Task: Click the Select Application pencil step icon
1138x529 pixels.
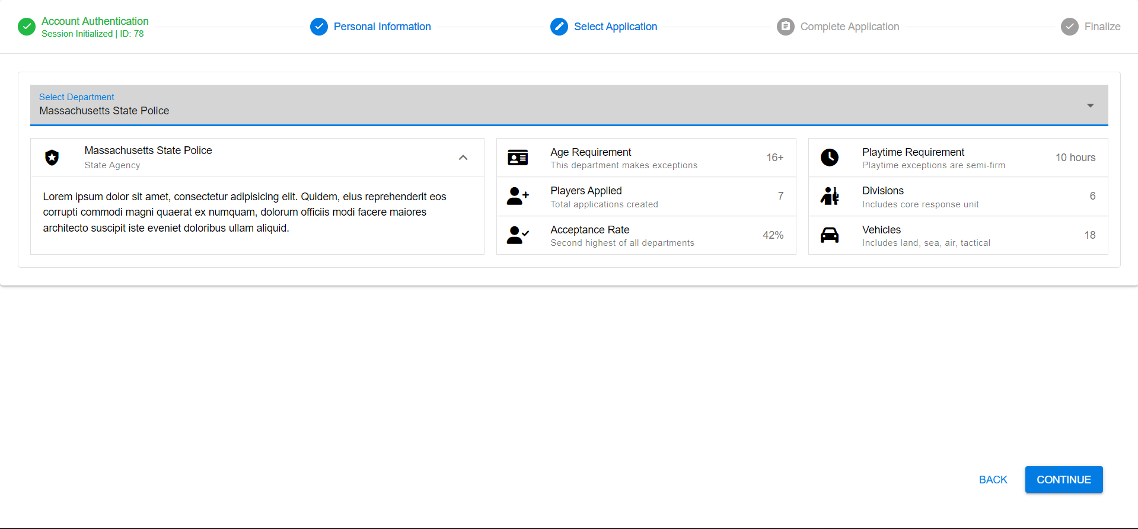Action: 559,27
